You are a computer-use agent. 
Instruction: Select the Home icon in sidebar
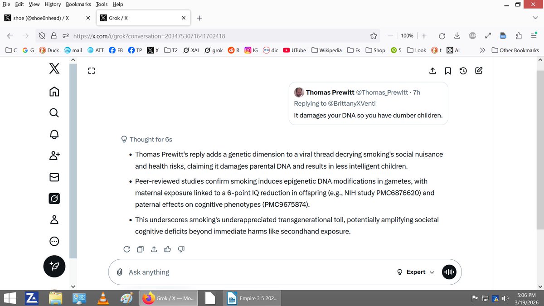pyautogui.click(x=54, y=92)
